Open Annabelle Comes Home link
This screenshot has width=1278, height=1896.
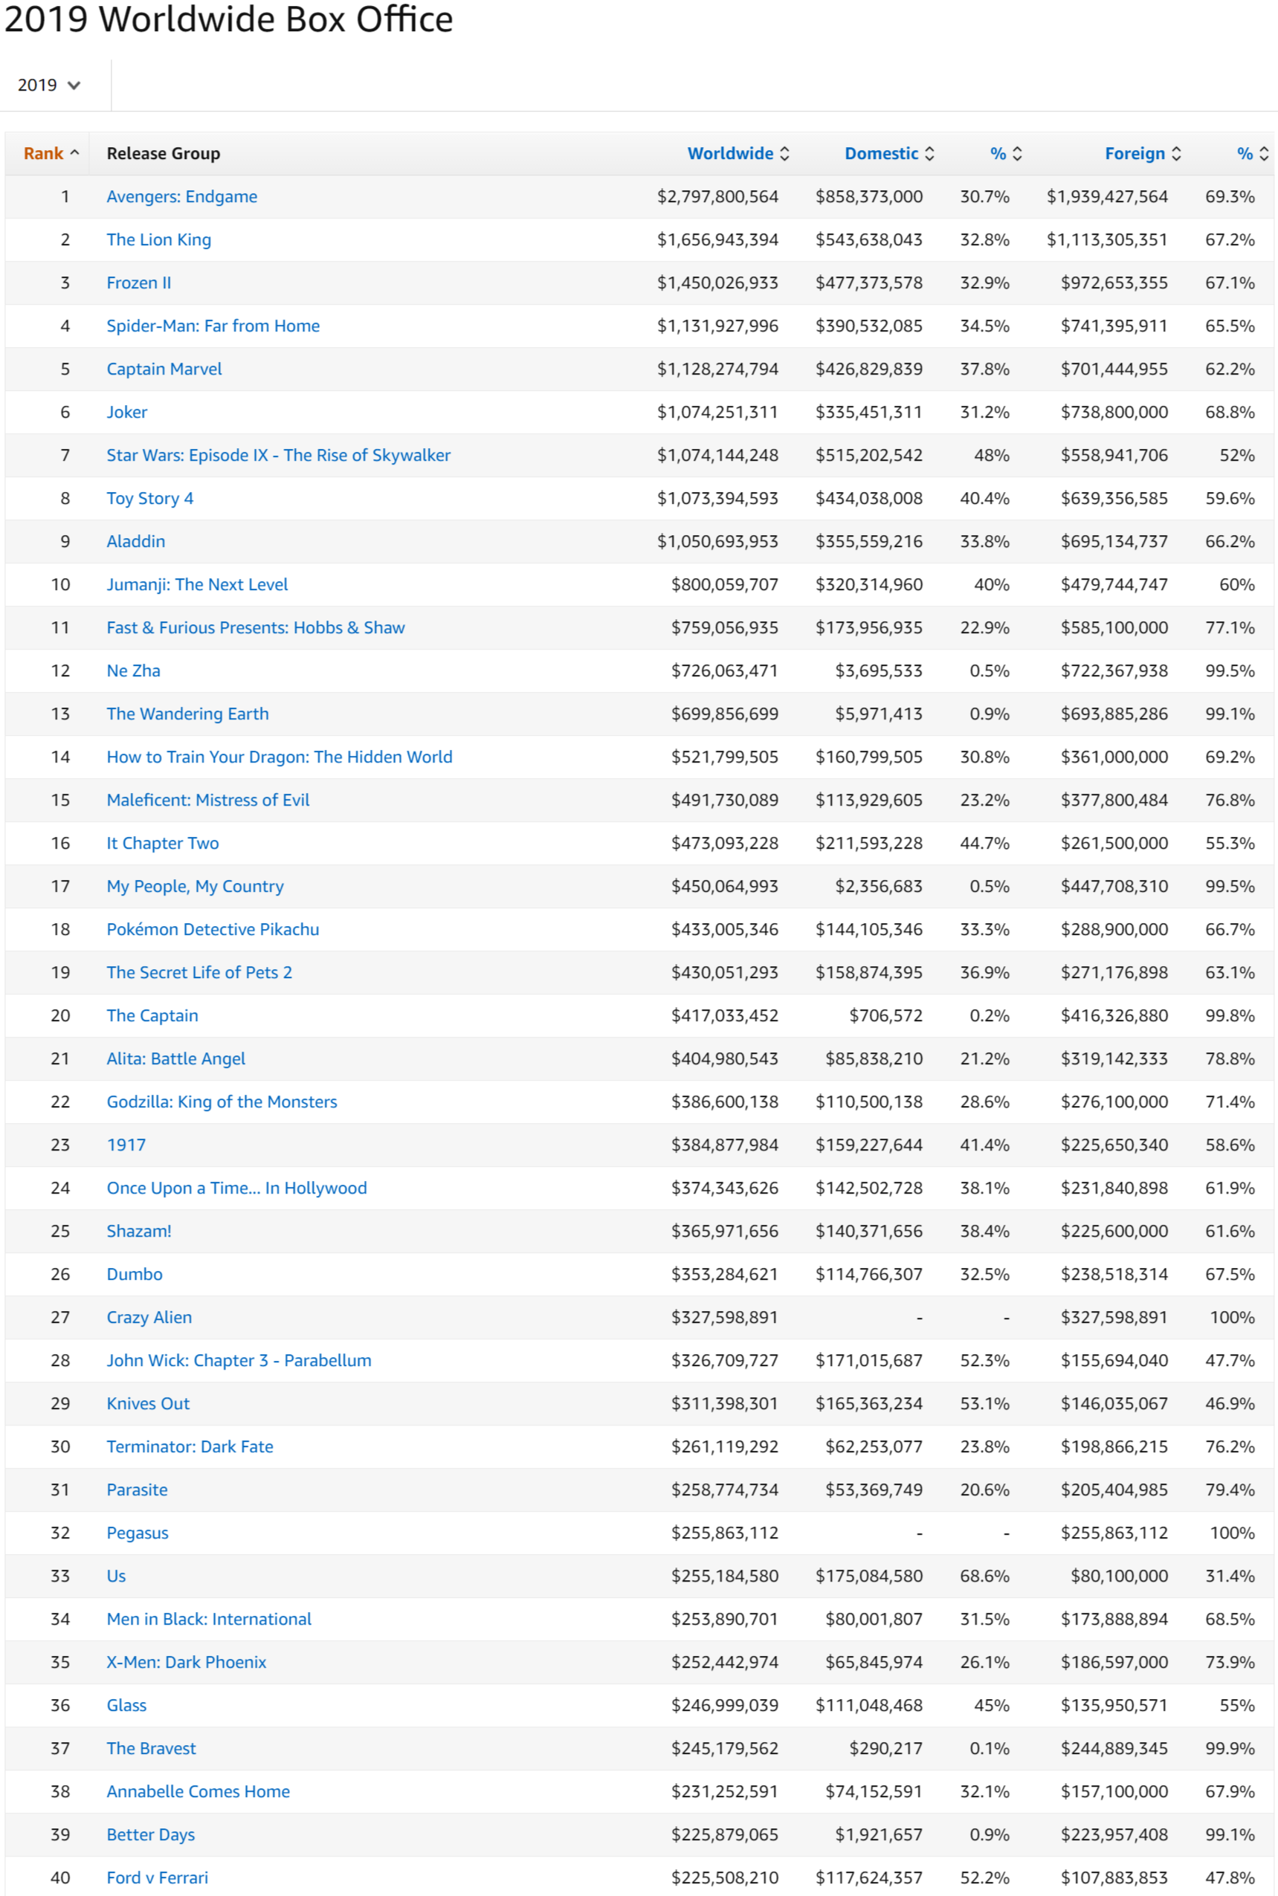tap(198, 1792)
